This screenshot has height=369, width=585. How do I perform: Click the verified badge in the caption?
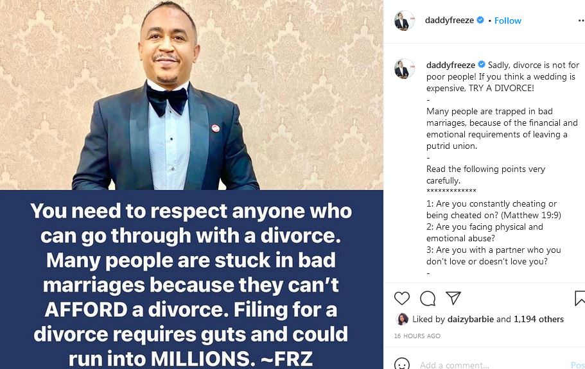(x=482, y=65)
